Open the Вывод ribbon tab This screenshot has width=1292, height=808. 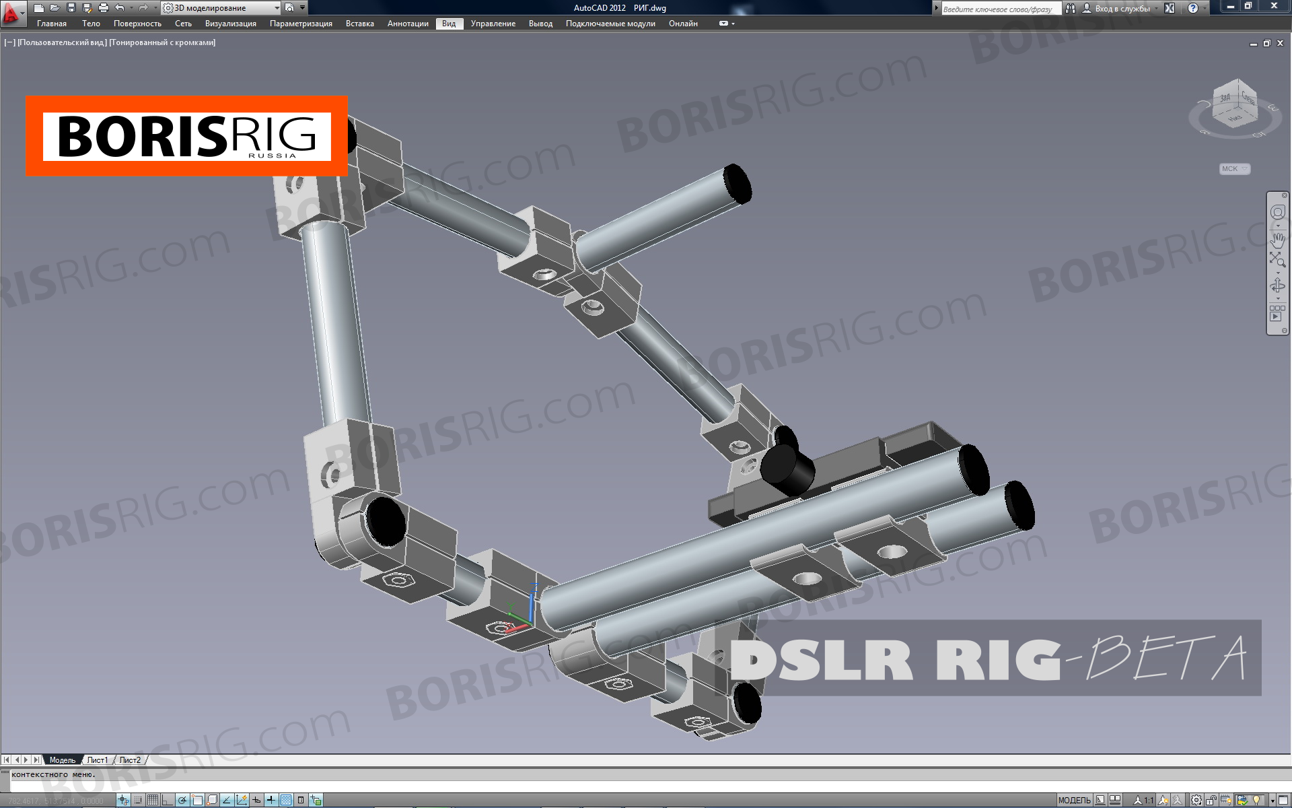click(x=540, y=24)
